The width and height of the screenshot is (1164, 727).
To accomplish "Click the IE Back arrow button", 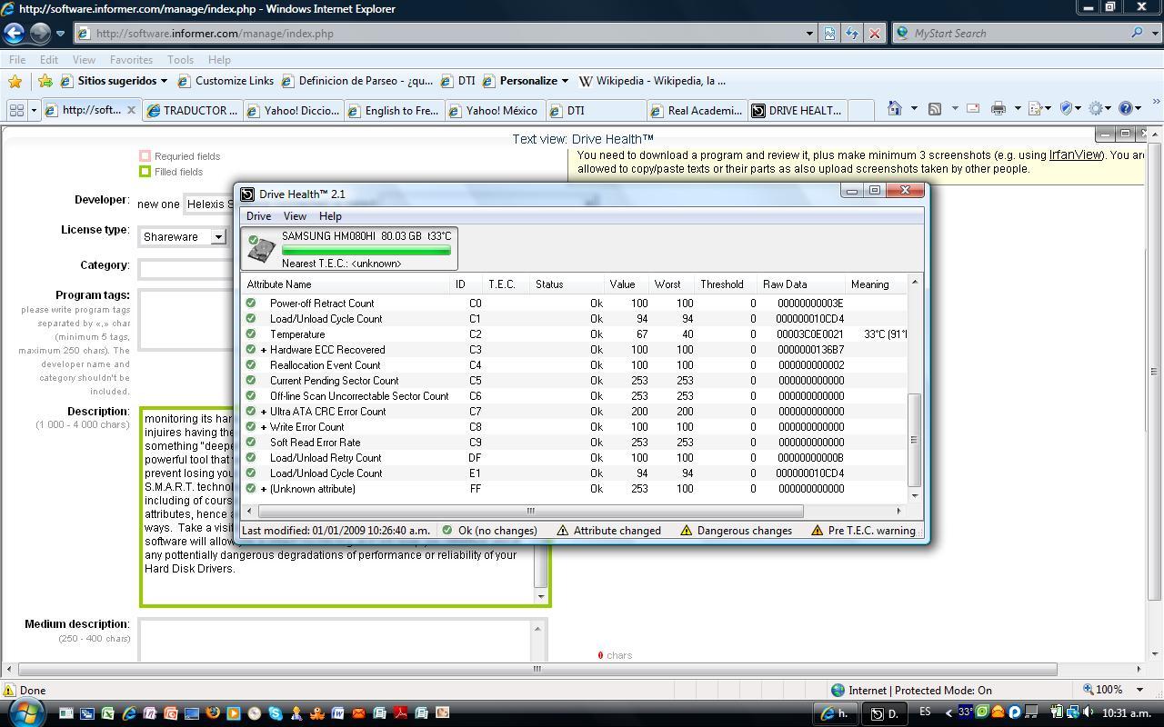I will pos(14,34).
